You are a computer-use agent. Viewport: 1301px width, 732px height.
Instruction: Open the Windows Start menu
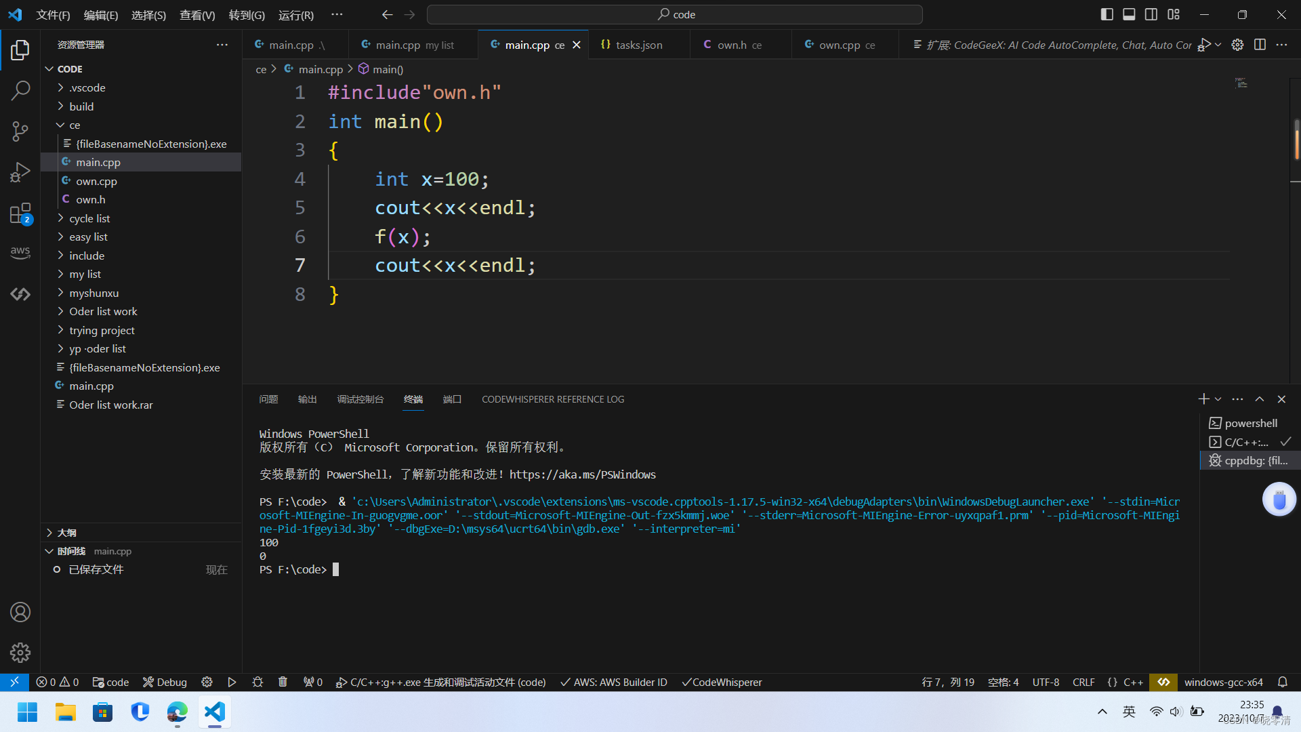tap(28, 712)
